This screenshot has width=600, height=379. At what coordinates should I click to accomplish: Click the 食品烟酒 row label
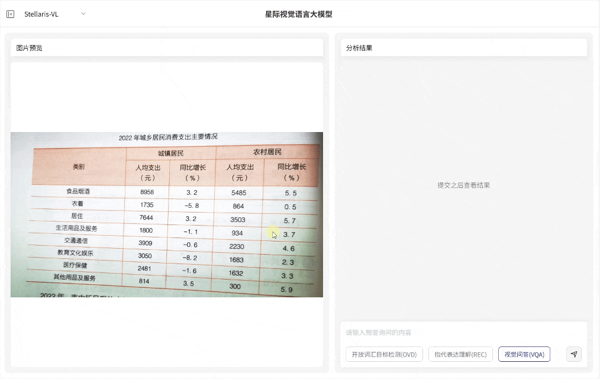coord(78,191)
